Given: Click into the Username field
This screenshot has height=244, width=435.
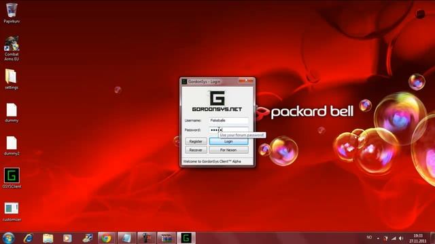Looking at the screenshot, I should [228, 121].
